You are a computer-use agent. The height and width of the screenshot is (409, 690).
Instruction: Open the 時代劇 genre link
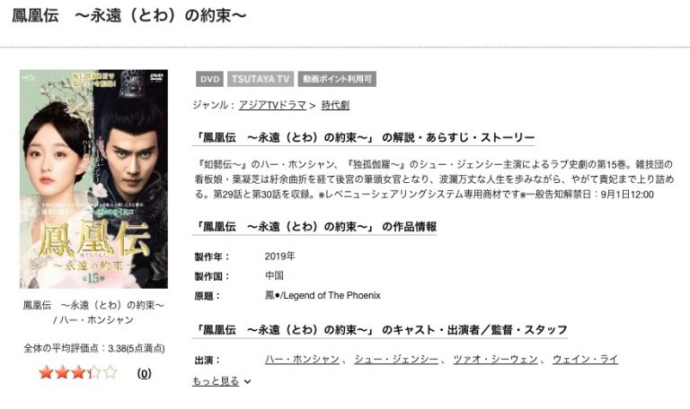335,105
